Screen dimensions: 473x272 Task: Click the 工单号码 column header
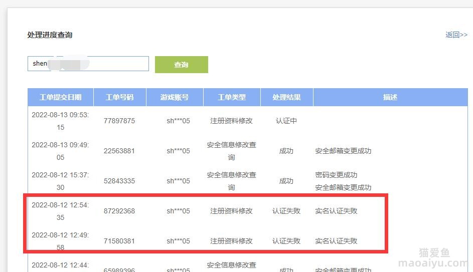tap(120, 97)
